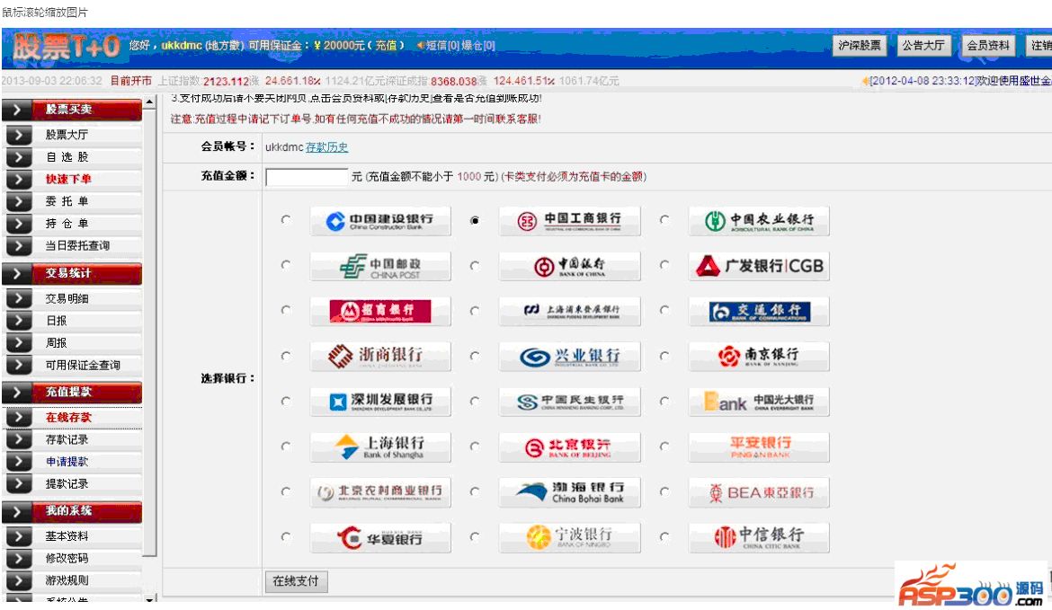Click the 中国民生银行 logo
Viewport: 1052px width, 610px height.
[570, 402]
